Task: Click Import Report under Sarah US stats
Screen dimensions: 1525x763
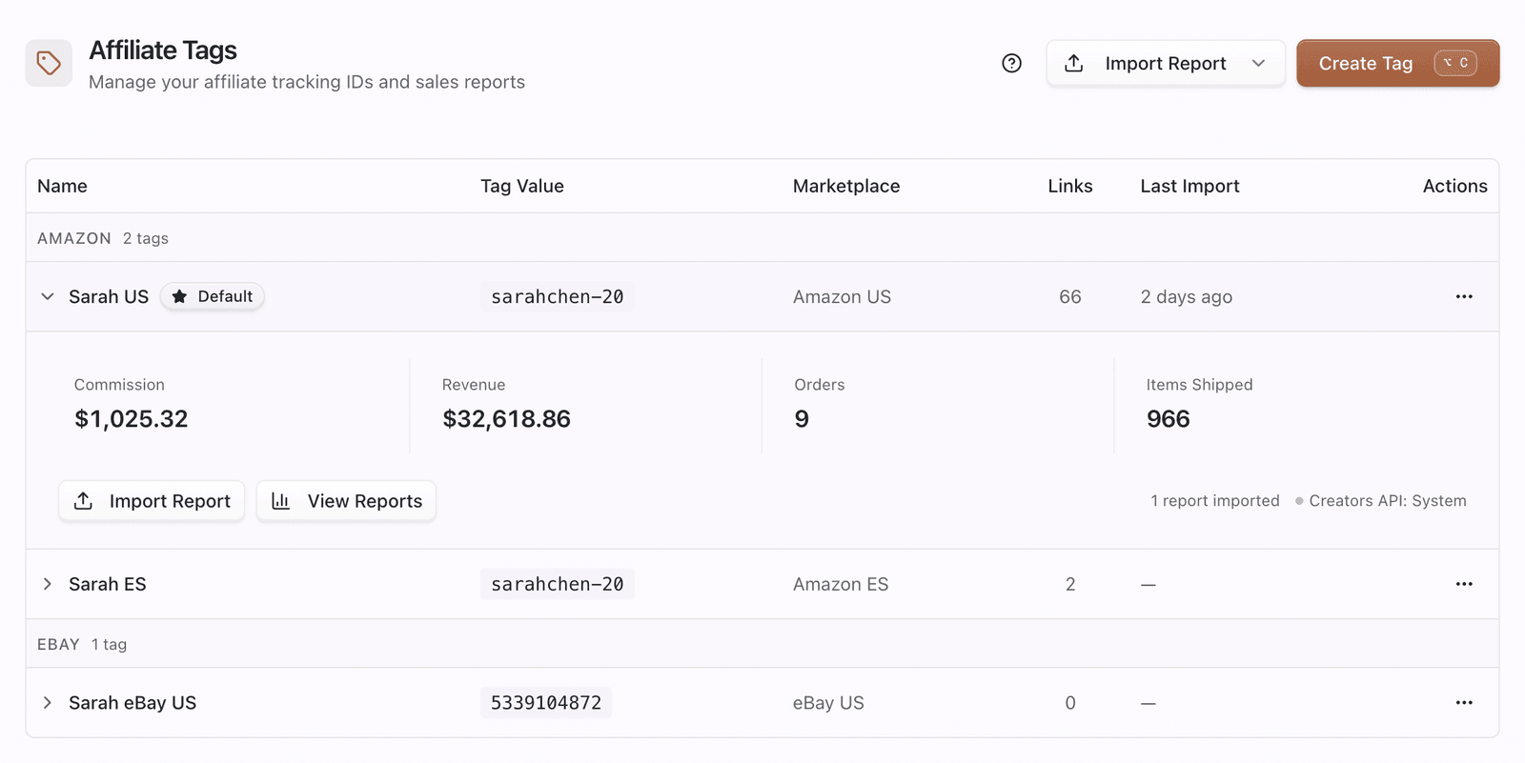Action: pyautogui.click(x=152, y=501)
